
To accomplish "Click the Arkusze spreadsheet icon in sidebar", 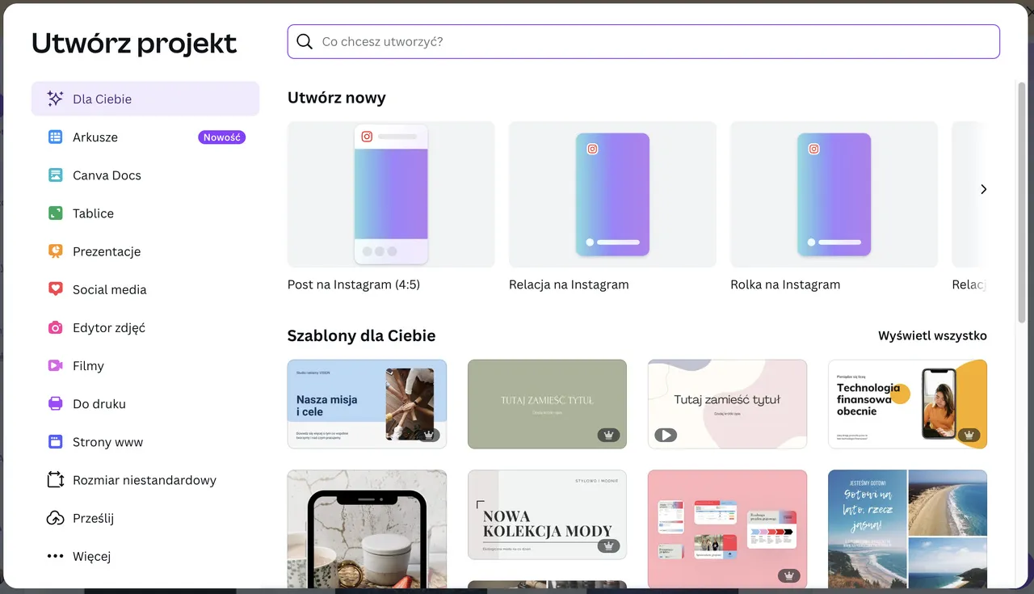I will point(55,137).
